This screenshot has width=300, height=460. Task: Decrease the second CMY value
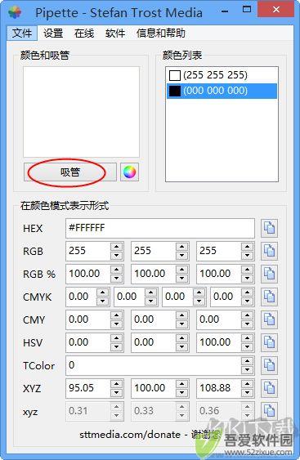[x=182, y=324]
